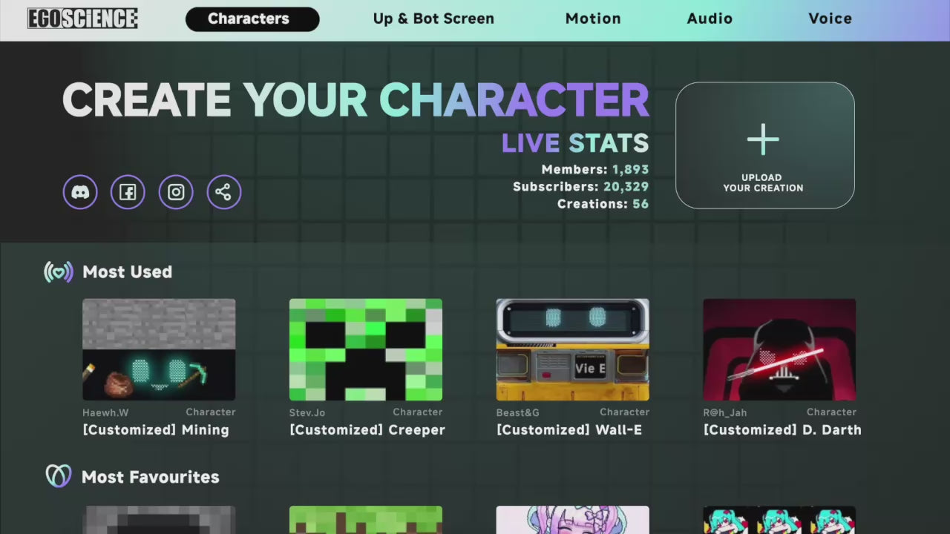Open the Discord social icon

[x=80, y=193]
